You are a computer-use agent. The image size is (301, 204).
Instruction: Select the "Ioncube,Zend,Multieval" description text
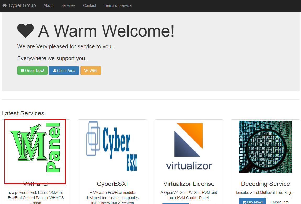(265, 193)
